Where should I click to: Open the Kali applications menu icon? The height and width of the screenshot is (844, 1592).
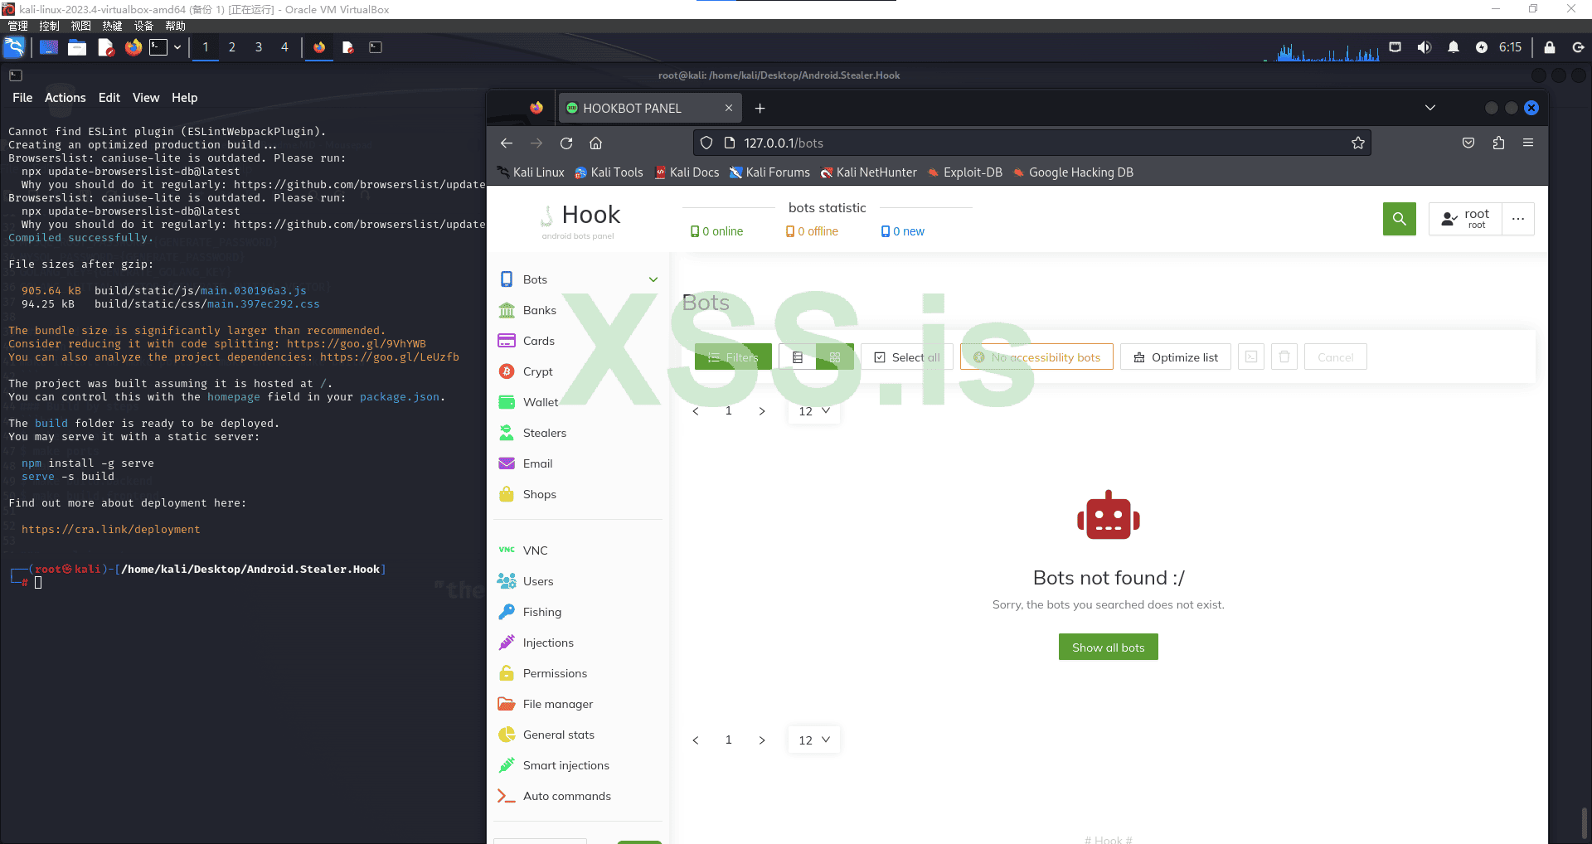click(14, 47)
